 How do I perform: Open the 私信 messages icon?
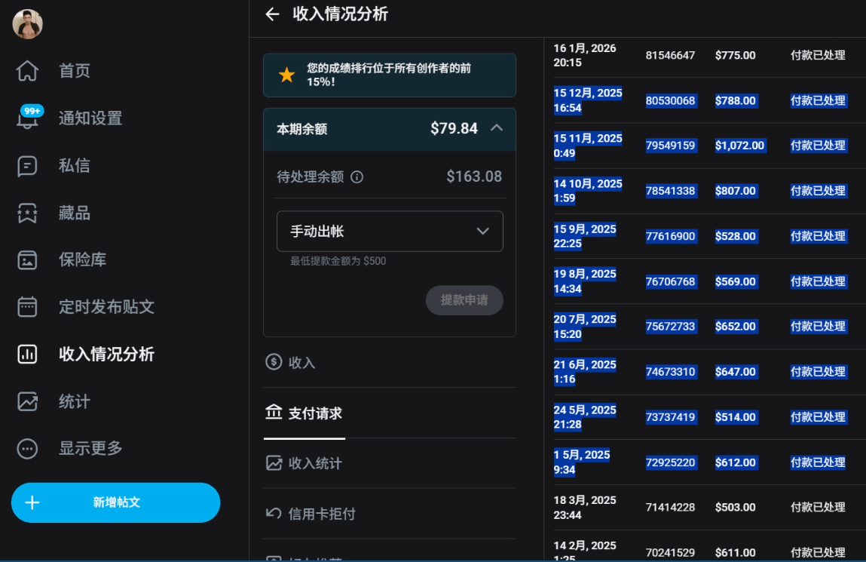(x=27, y=166)
